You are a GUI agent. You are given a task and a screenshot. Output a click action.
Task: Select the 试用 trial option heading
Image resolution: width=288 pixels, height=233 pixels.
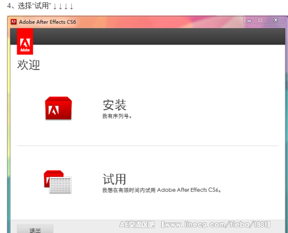point(114,179)
